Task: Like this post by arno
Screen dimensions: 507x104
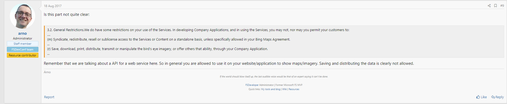Action: [x=482, y=97]
